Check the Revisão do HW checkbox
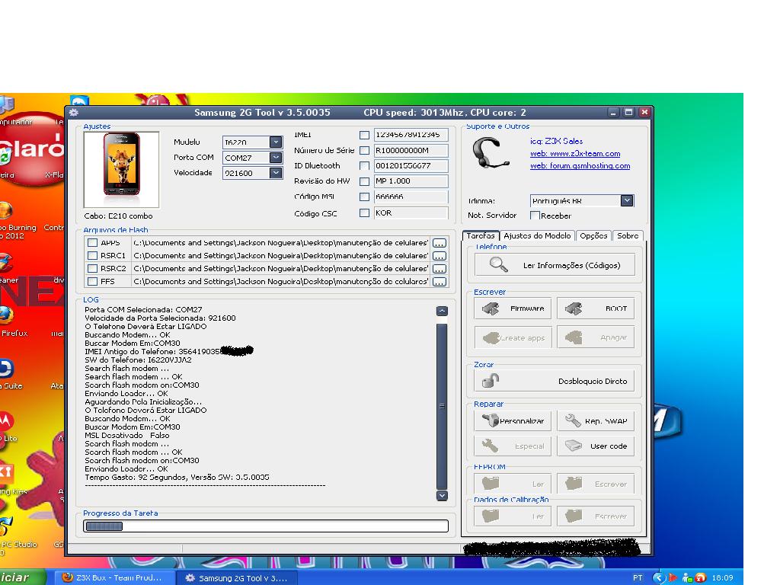 365,181
